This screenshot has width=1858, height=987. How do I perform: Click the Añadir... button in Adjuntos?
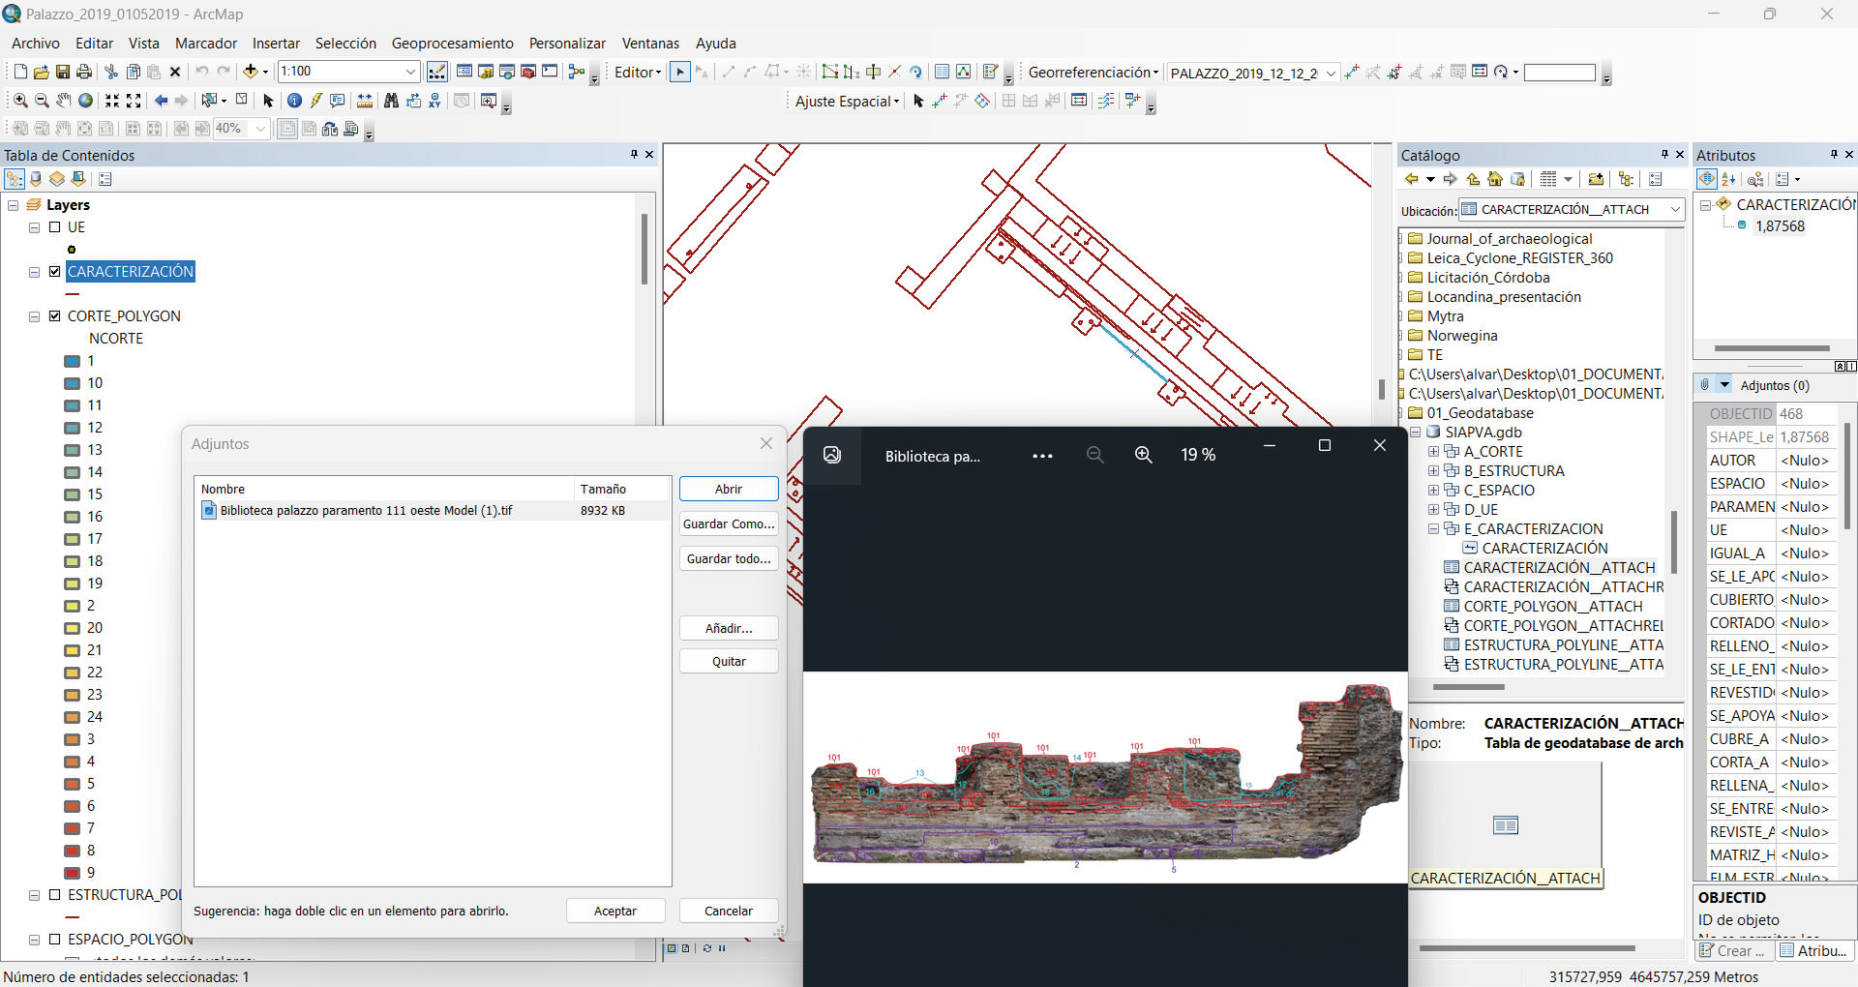pos(729,628)
